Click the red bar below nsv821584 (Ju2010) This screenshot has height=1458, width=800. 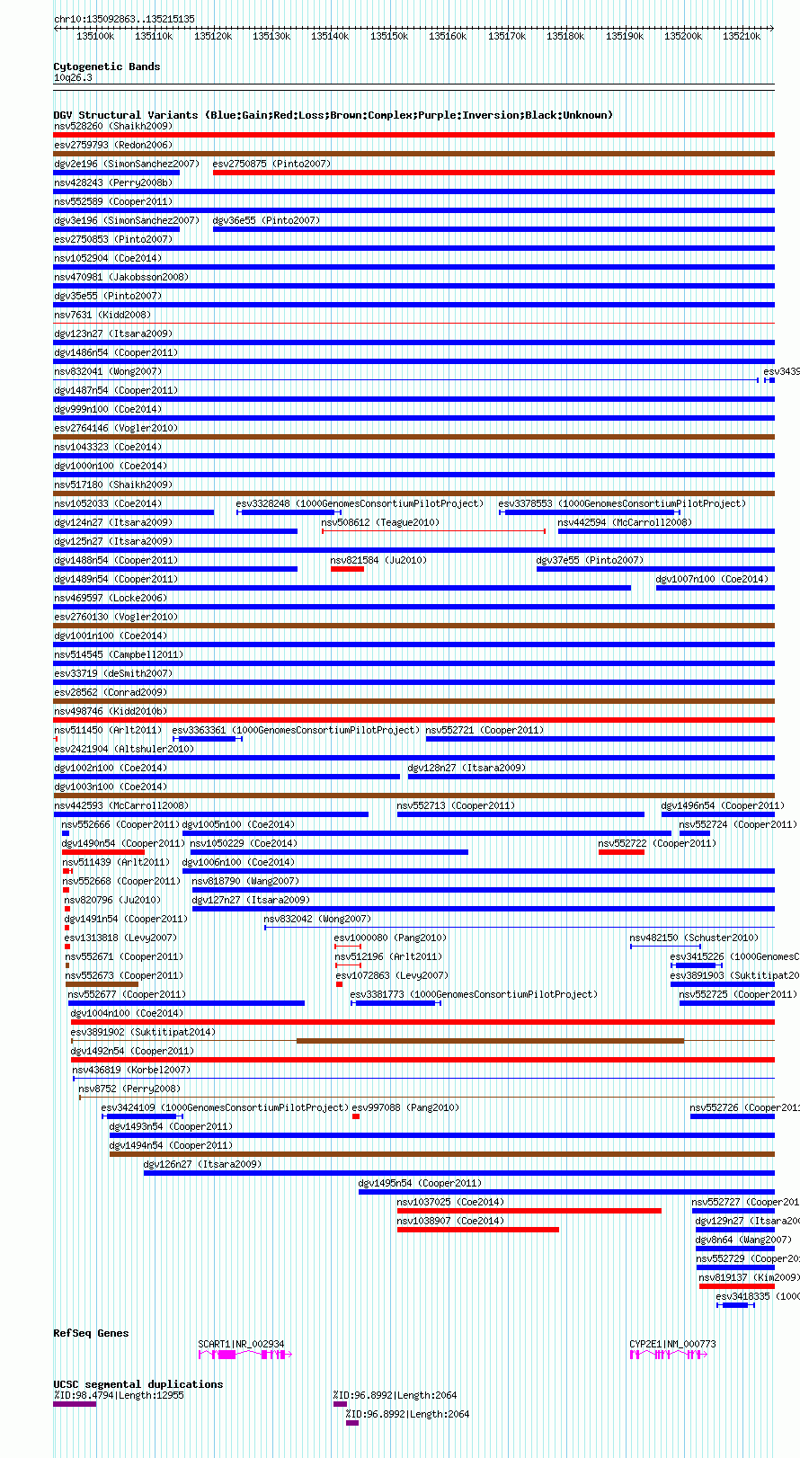[347, 569]
